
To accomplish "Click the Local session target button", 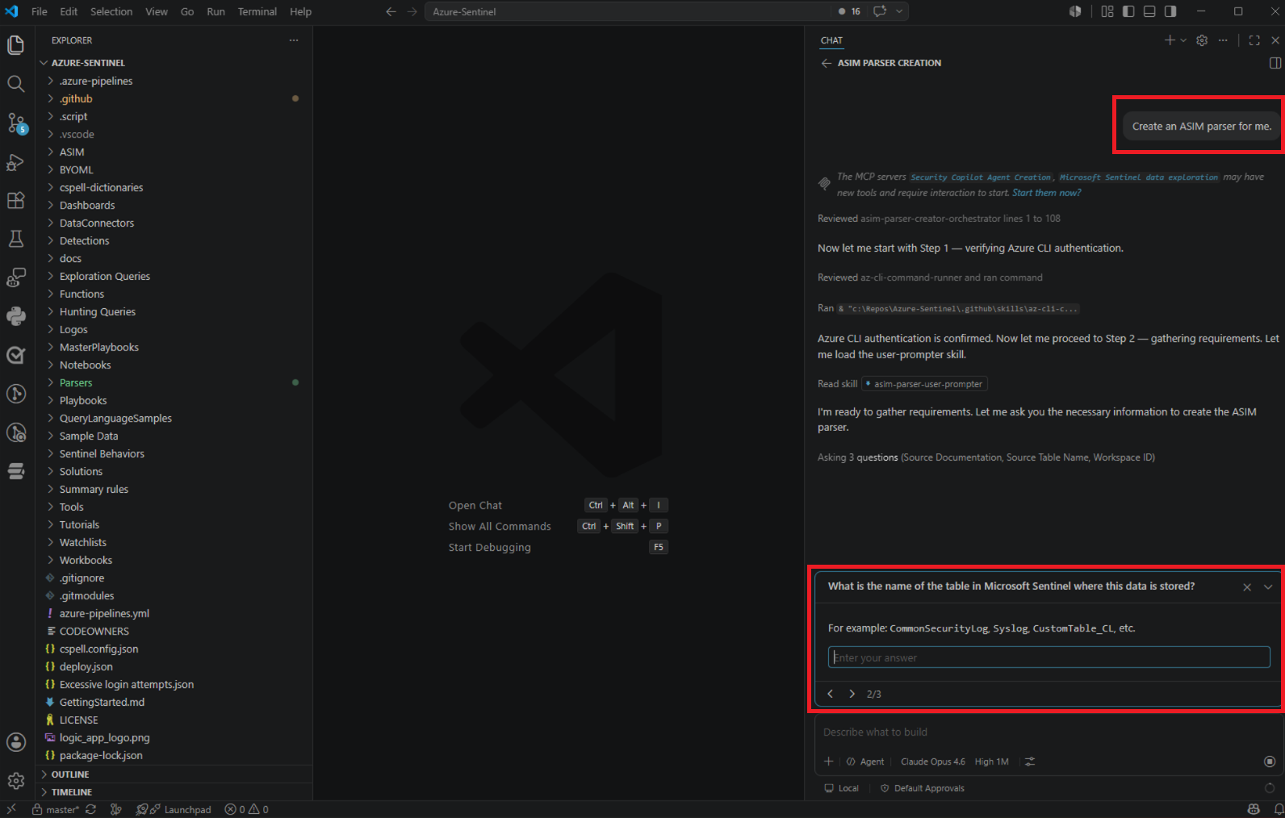I will click(x=841, y=788).
